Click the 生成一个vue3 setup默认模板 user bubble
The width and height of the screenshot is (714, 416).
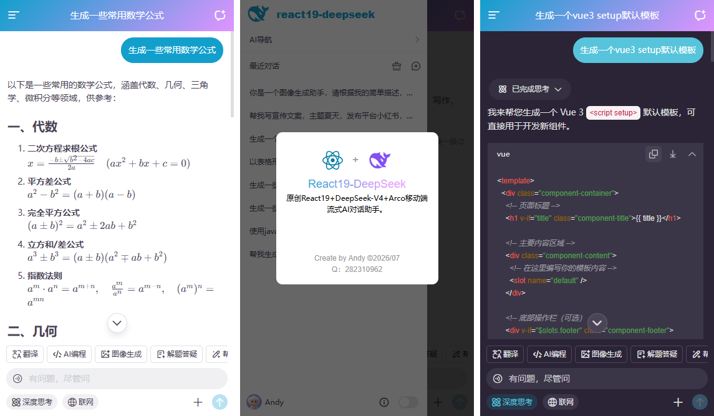pyautogui.click(x=638, y=50)
